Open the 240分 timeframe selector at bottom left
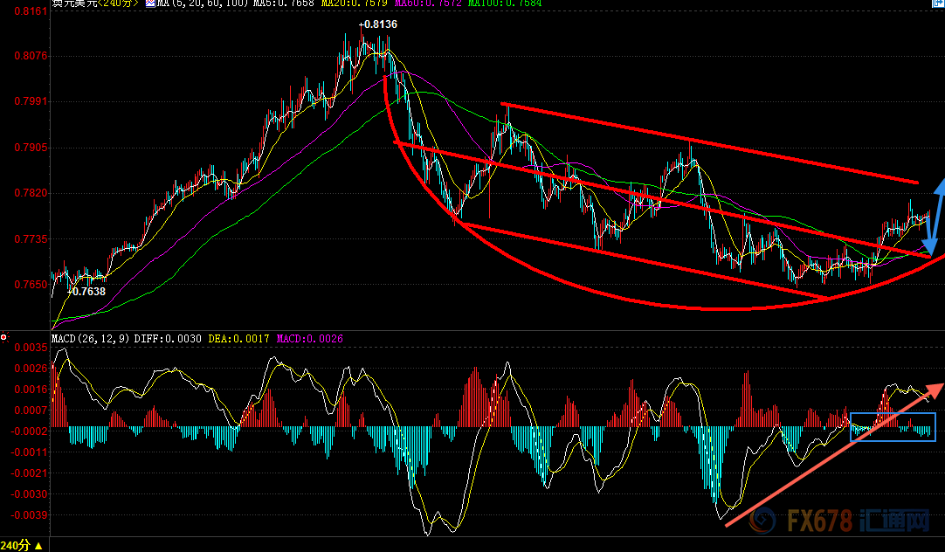The image size is (945, 552). click(16, 545)
